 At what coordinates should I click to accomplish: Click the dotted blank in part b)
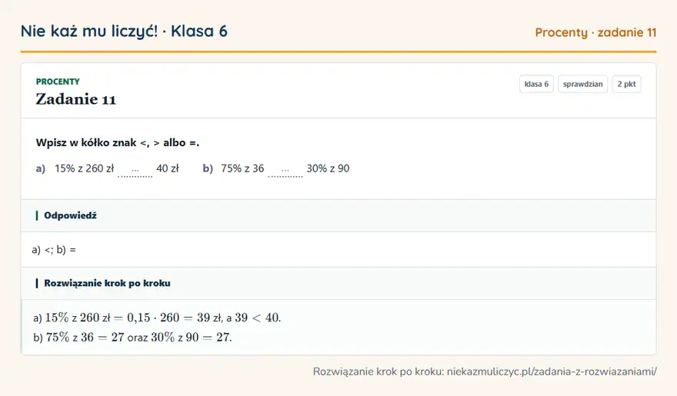pyautogui.click(x=285, y=171)
